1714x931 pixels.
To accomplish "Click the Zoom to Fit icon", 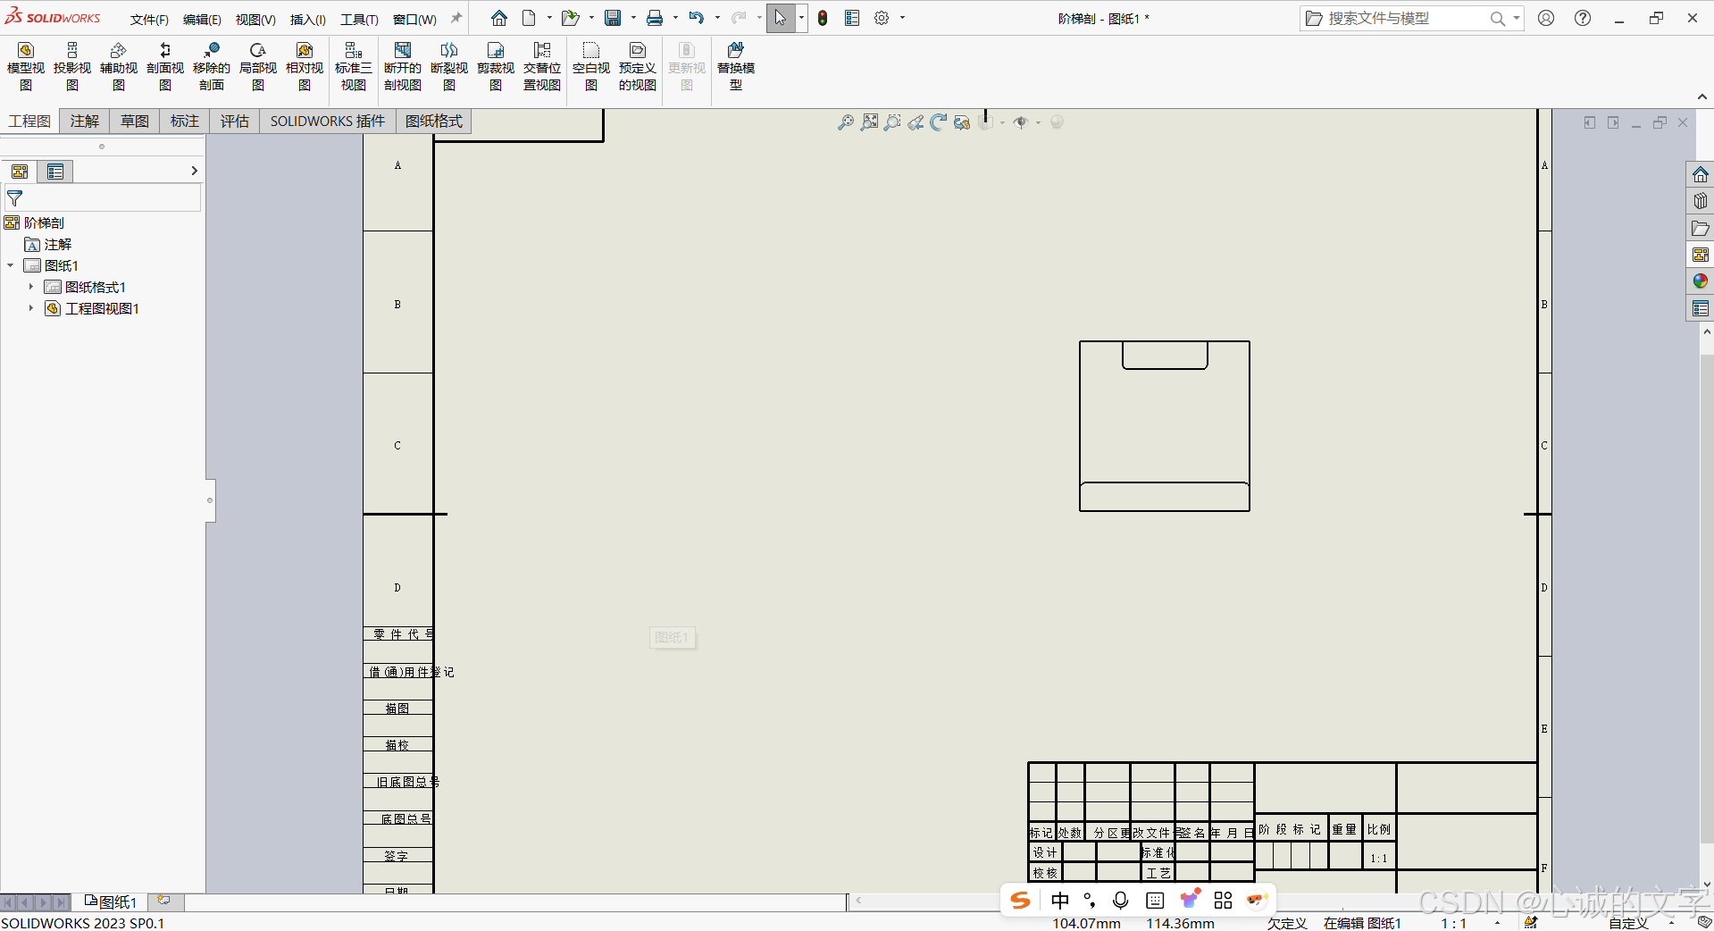I will (x=869, y=122).
